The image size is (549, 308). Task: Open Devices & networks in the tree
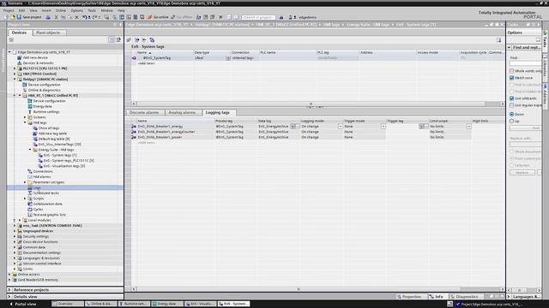pyautogui.click(x=38, y=62)
